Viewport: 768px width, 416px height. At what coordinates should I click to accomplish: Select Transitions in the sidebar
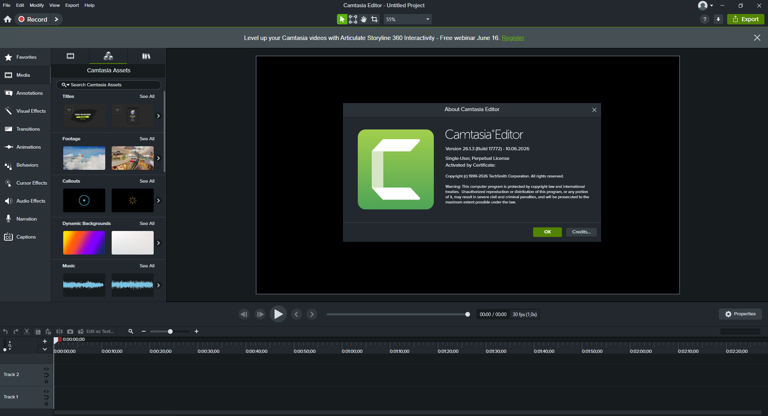[x=26, y=129]
